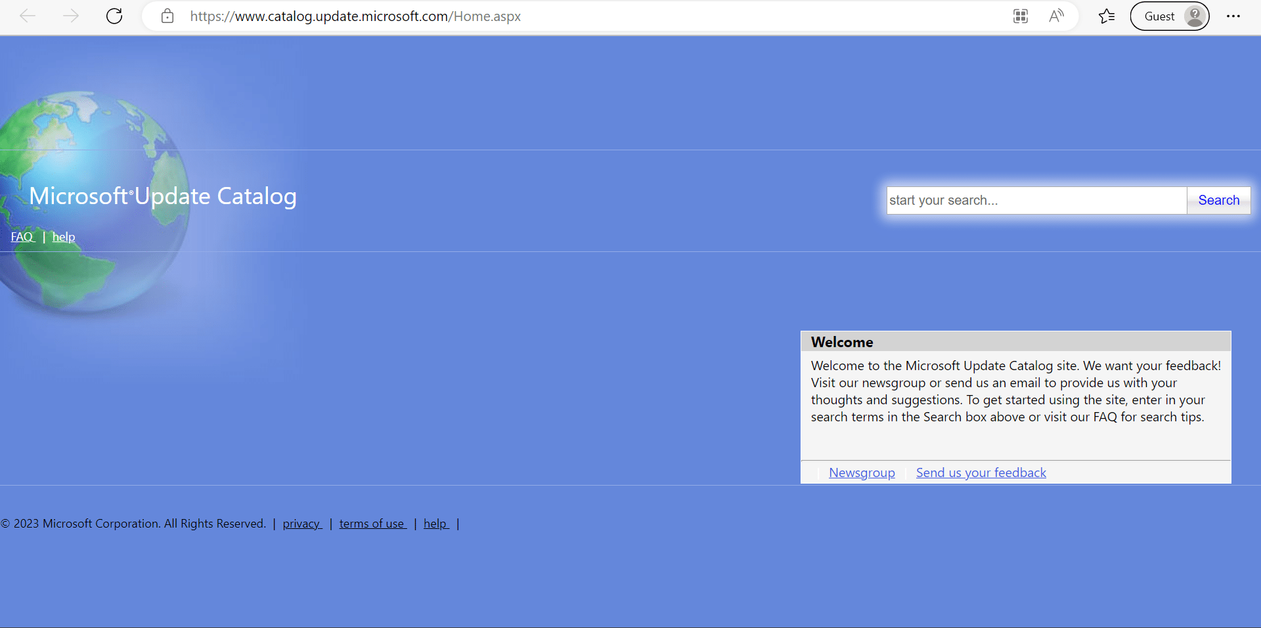The image size is (1261, 628).
Task: Open the help link beside FAQ
Action: [x=64, y=237]
